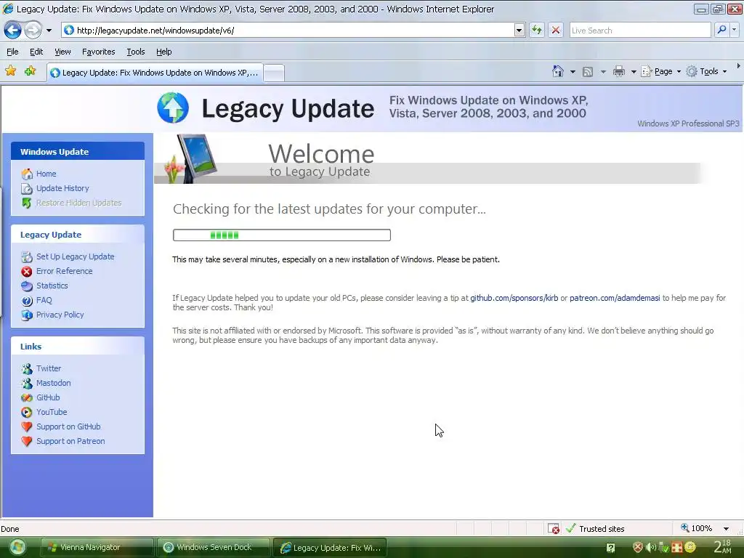
Task: Click the red-orange square tray icon
Action: pos(677,548)
